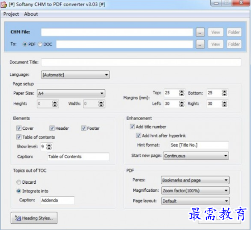Open the Page layout dropdown
251x230 pixels.
click(x=196, y=201)
